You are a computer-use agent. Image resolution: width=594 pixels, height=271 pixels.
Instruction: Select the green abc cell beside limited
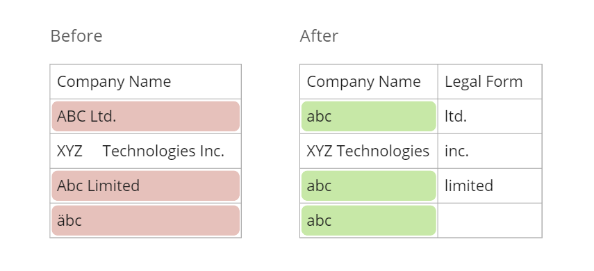click(x=369, y=186)
